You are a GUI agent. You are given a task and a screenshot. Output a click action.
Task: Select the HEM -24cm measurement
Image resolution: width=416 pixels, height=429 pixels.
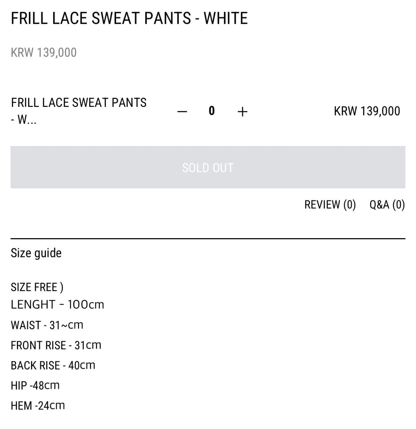click(x=38, y=406)
